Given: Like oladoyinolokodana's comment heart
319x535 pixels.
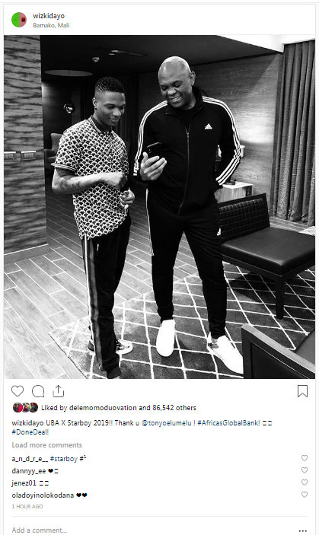Looking at the screenshot, I should coord(305,495).
